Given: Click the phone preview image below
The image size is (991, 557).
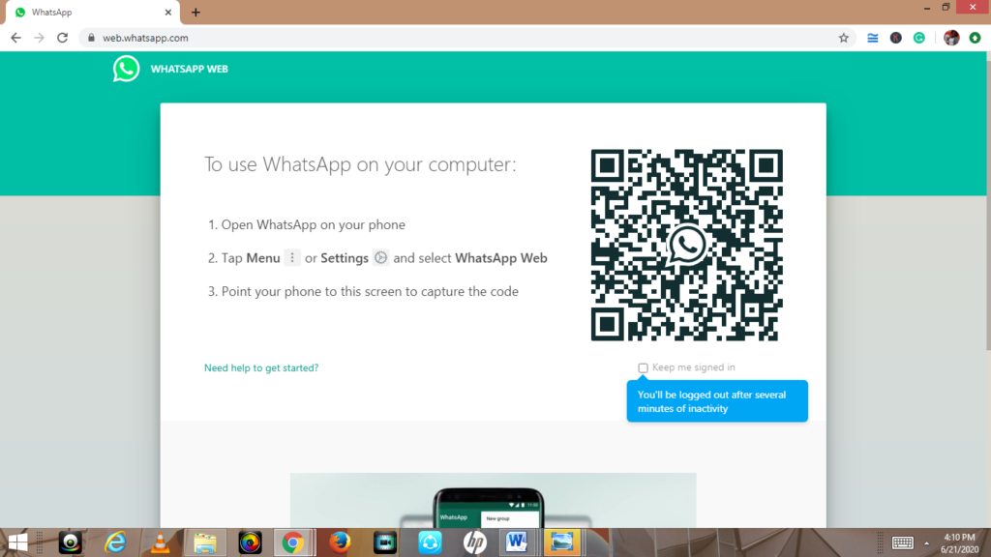Looking at the screenshot, I should point(493,500).
